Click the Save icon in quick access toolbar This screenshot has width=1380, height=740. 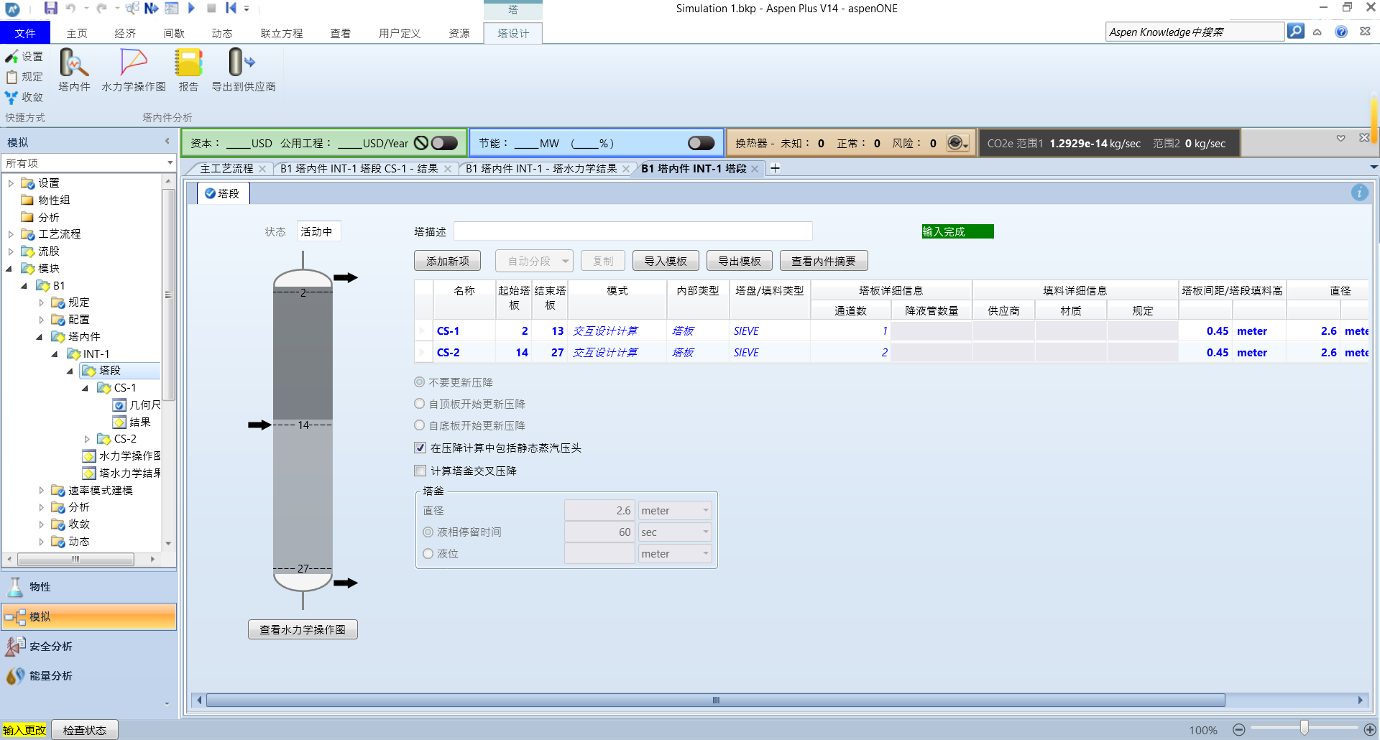point(50,8)
